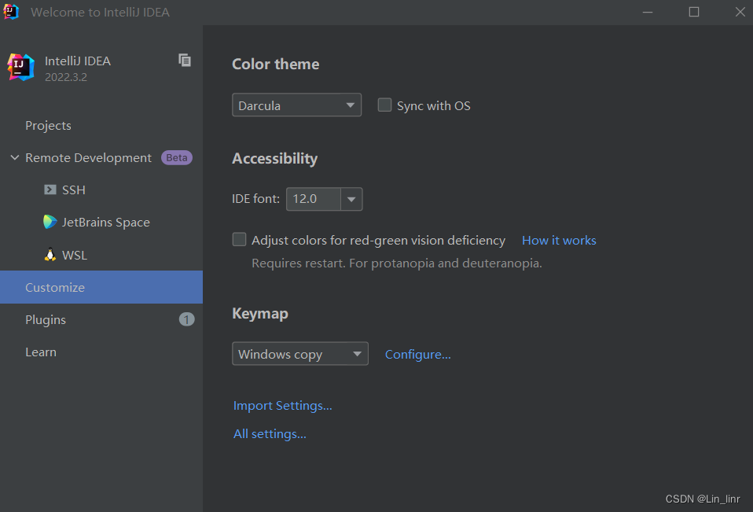
Task: Toggle red-green vision deficiency color adjustment
Action: point(239,239)
